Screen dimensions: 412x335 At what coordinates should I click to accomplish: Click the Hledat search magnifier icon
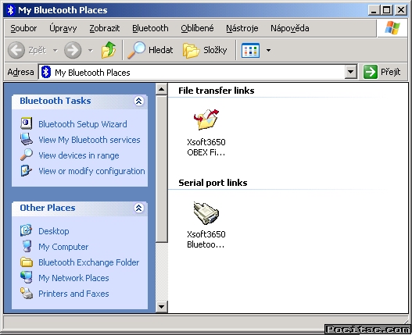[x=136, y=50]
